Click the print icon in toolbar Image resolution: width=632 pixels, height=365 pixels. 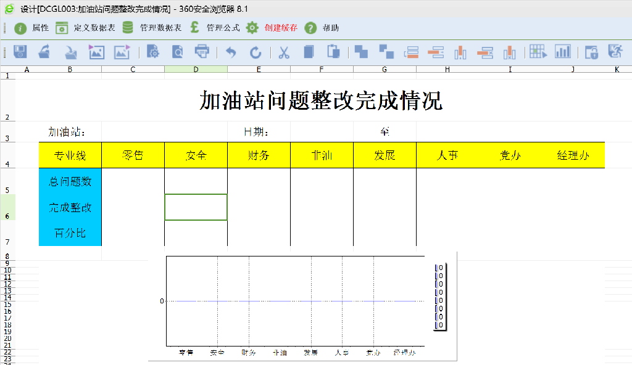(x=202, y=52)
